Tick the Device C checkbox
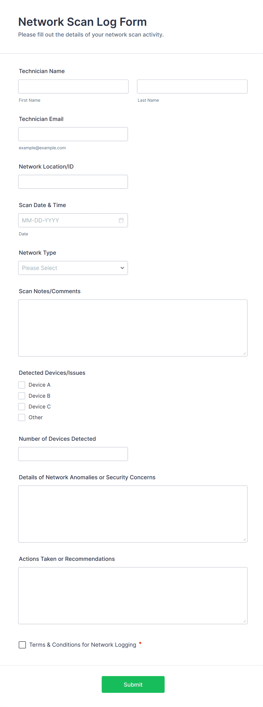This screenshot has width=263, height=707. pyautogui.click(x=22, y=407)
